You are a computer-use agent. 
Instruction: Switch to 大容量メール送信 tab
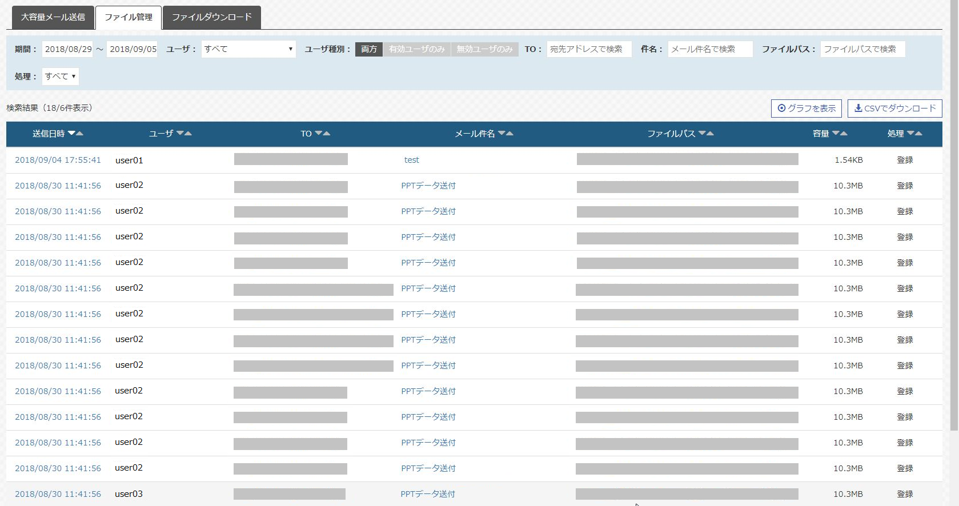tap(53, 17)
